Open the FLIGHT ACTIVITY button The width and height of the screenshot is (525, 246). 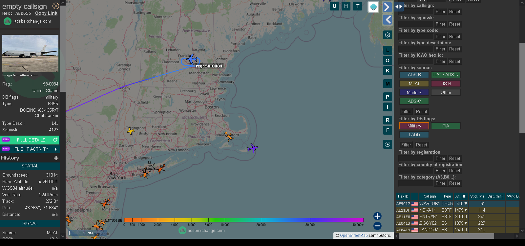pos(30,149)
